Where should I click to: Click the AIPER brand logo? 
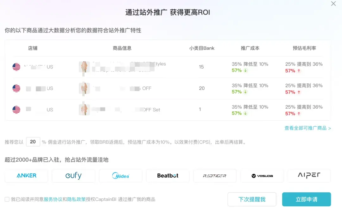click(309, 176)
